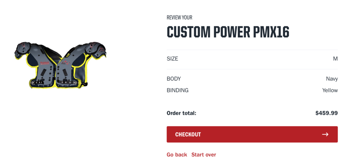The width and height of the screenshot is (348, 166).
Task: Select the BODY row label
Action: pos(174,79)
